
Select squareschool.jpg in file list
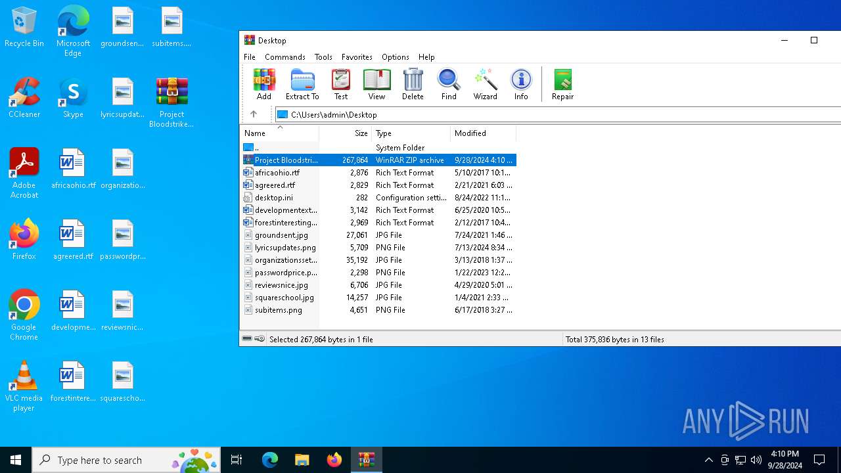pyautogui.click(x=378, y=298)
